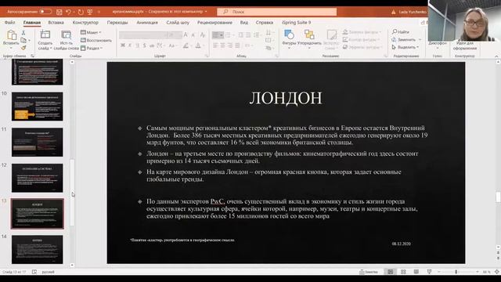Open the Фигуры shapes gallery
Screen dimensions: 501x282
pos(289,38)
